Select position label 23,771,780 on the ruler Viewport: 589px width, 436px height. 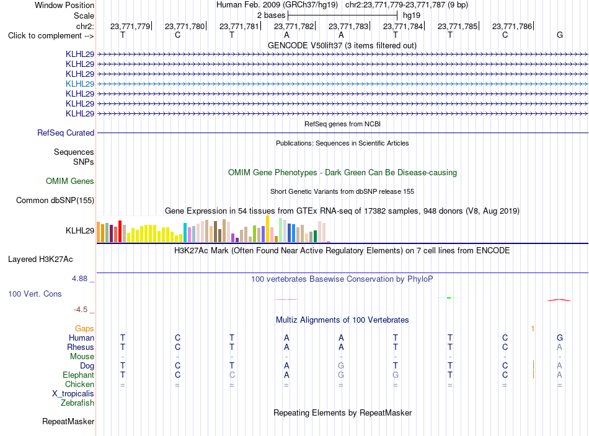184,26
